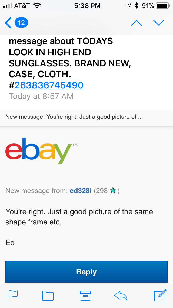Open the ed328i sender profile link
The width and height of the screenshot is (173, 308).
click(81, 191)
